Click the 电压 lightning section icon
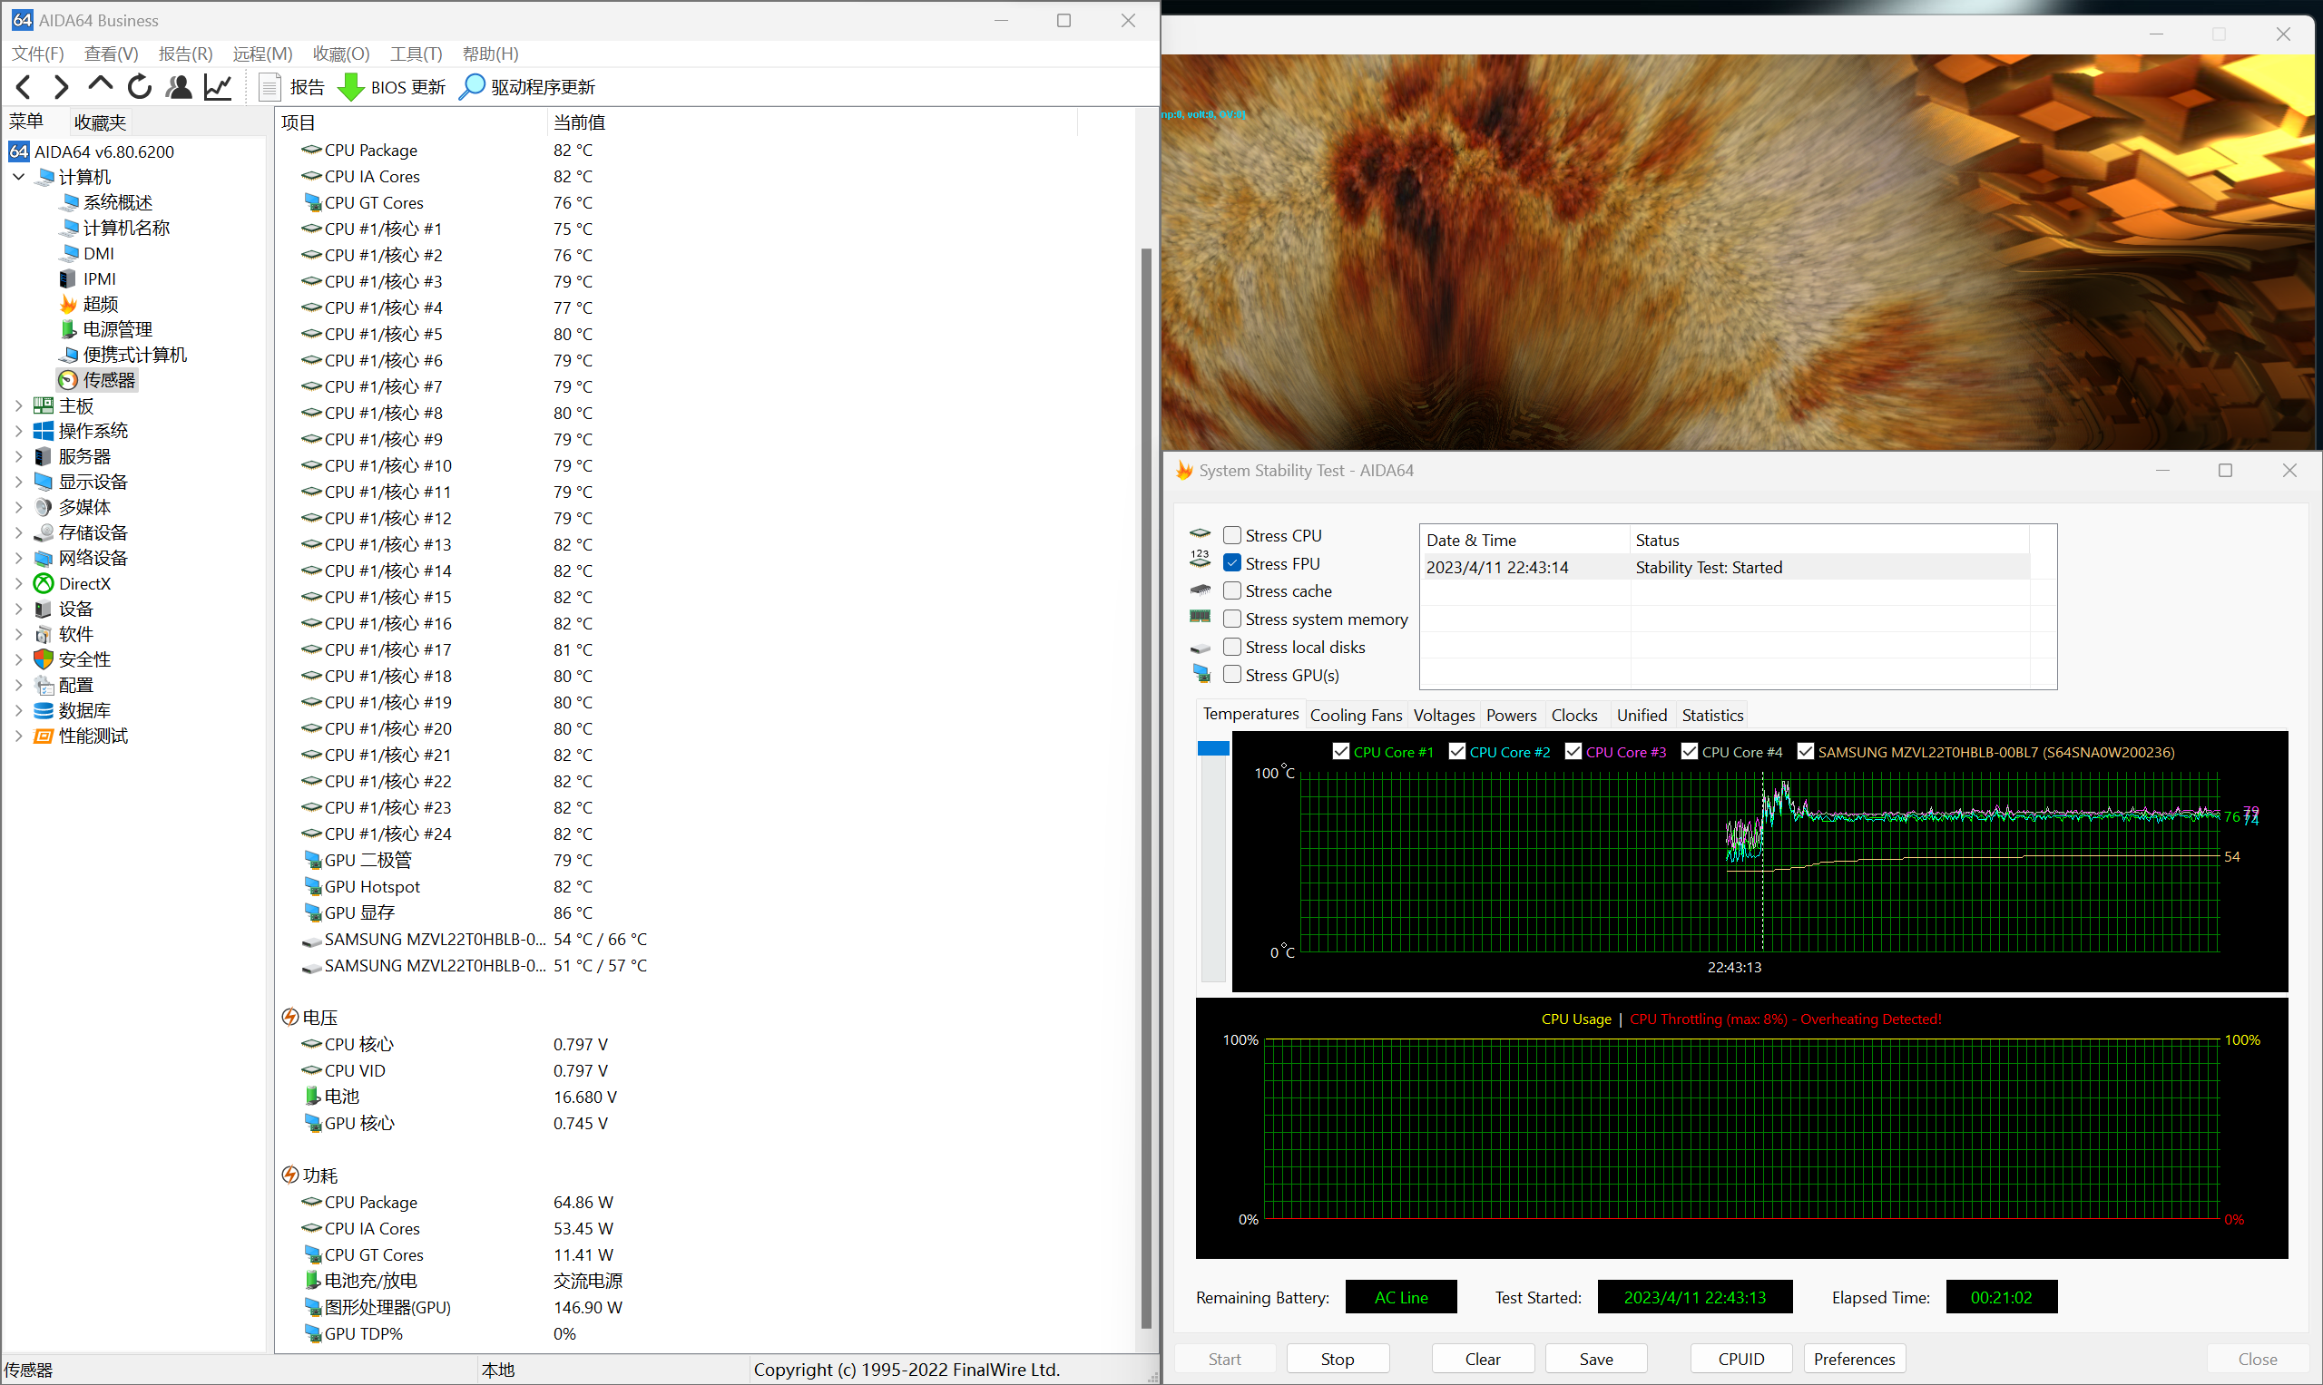This screenshot has width=2323, height=1385. click(290, 1018)
